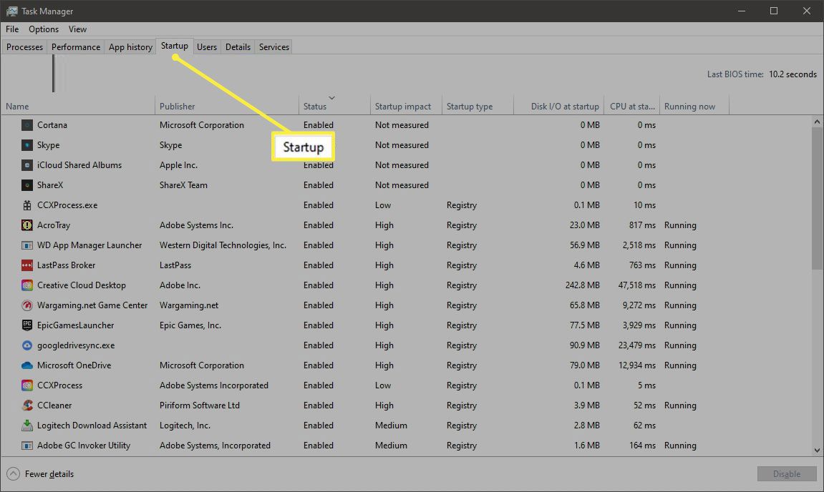Switch to the Services tab

[273, 46]
